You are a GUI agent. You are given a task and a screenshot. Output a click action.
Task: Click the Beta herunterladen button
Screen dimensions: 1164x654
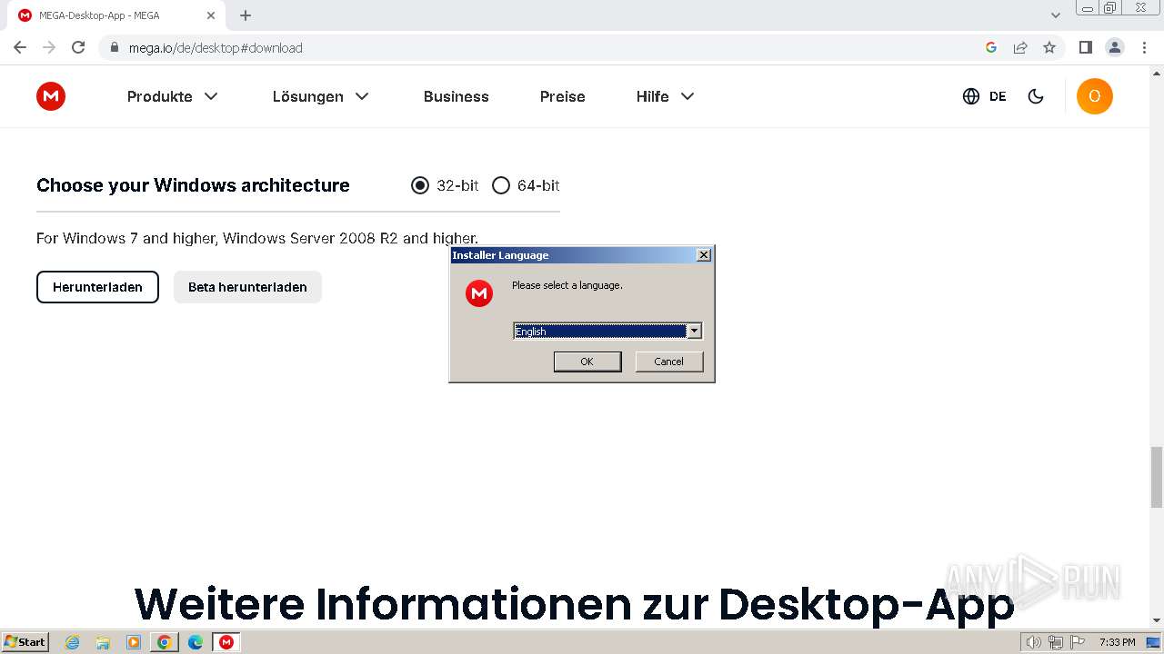[x=247, y=287]
